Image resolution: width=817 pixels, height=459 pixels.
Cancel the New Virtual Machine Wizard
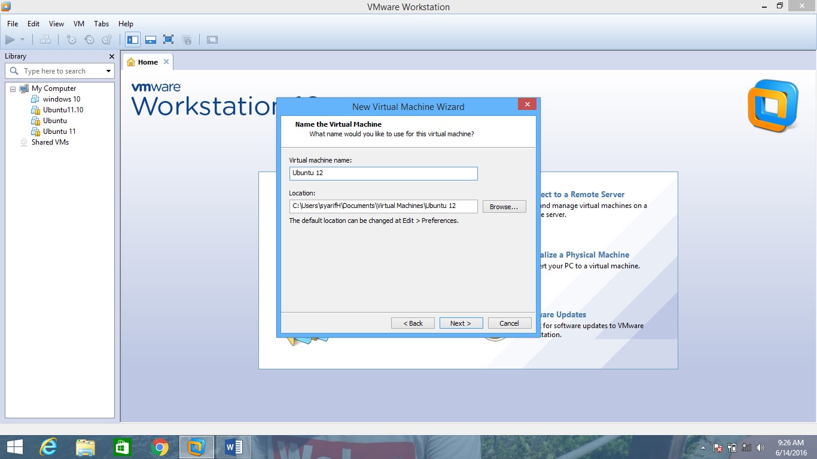(509, 323)
